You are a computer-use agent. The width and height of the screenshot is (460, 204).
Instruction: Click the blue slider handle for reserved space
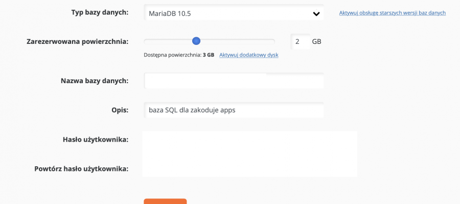click(x=196, y=41)
